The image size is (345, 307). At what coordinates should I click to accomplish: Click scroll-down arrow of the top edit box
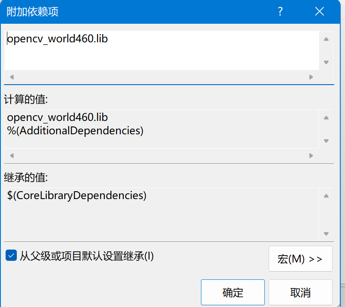pyautogui.click(x=326, y=62)
